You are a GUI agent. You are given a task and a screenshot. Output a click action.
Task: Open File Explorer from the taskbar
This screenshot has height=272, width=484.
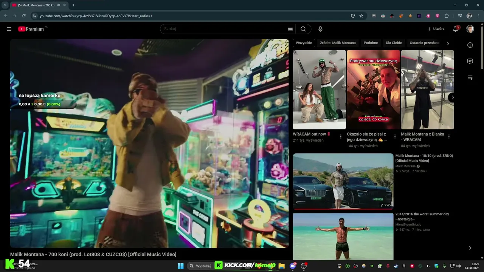tap(281, 266)
